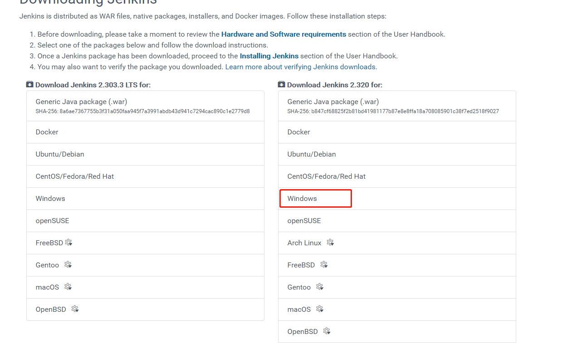The width and height of the screenshot is (572, 343).
Task: Download weekly 2.320 Generic Java package (.war)
Action: (397, 106)
